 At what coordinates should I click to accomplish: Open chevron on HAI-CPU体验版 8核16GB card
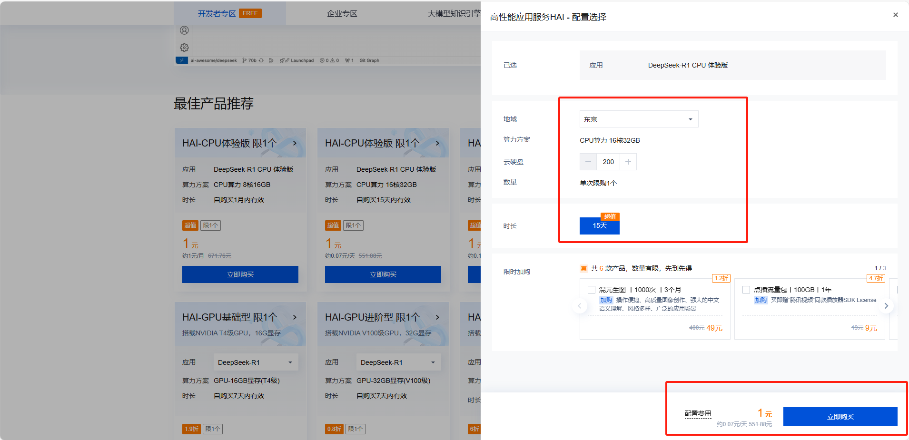click(295, 143)
